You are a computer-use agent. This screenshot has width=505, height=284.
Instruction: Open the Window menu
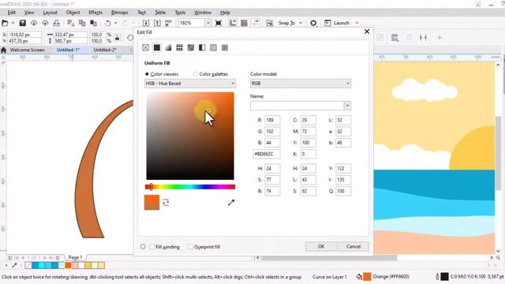tap(203, 13)
